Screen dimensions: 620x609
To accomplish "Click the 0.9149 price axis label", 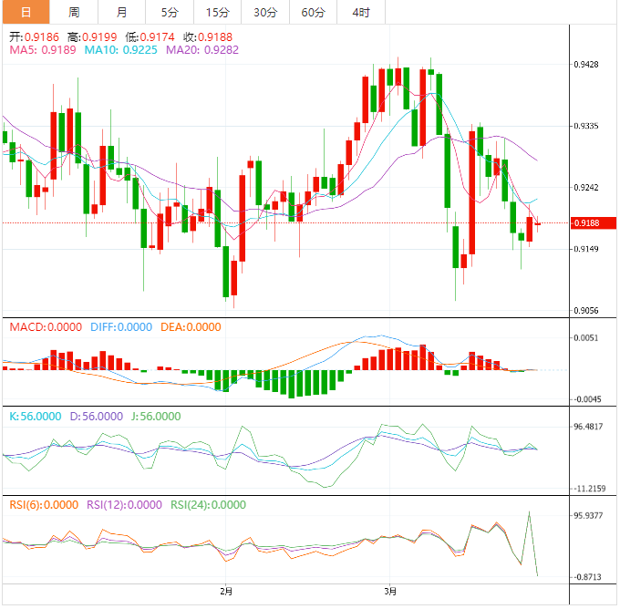I will pyautogui.click(x=586, y=249).
